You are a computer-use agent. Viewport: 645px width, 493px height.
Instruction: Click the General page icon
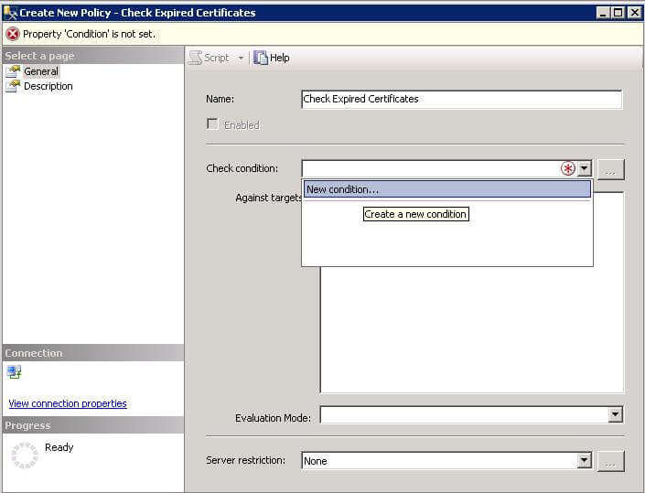(13, 71)
